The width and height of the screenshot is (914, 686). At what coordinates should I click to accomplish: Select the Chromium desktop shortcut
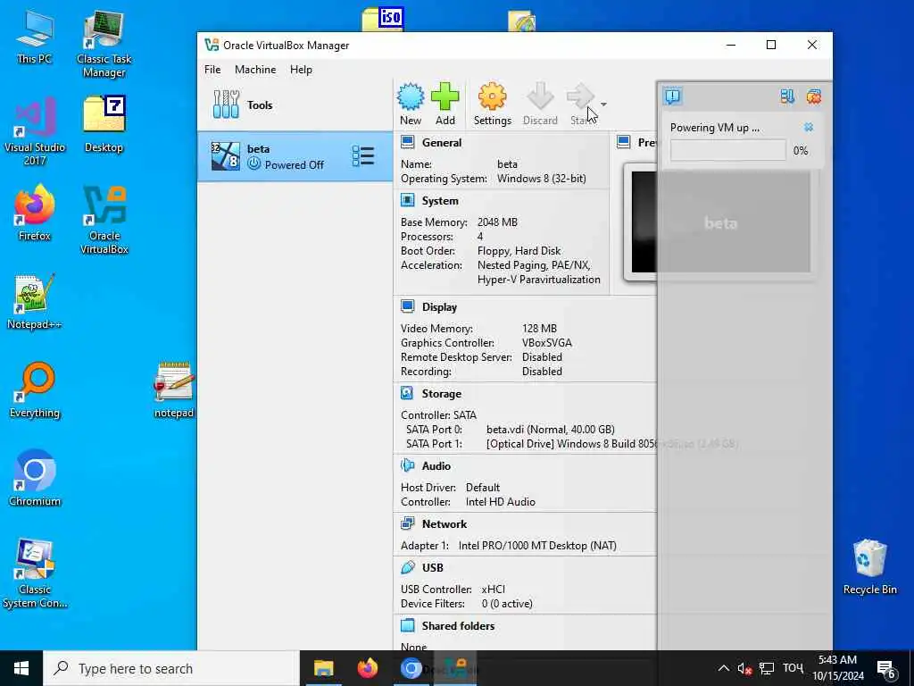[35, 479]
